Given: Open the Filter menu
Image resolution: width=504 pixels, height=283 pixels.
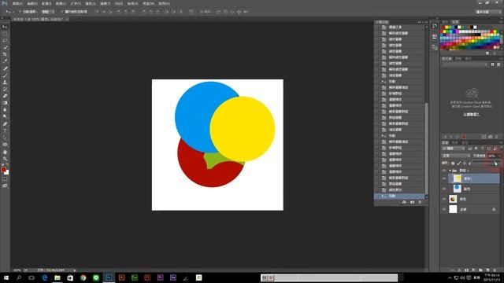Looking at the screenshot, I should pos(105,3).
